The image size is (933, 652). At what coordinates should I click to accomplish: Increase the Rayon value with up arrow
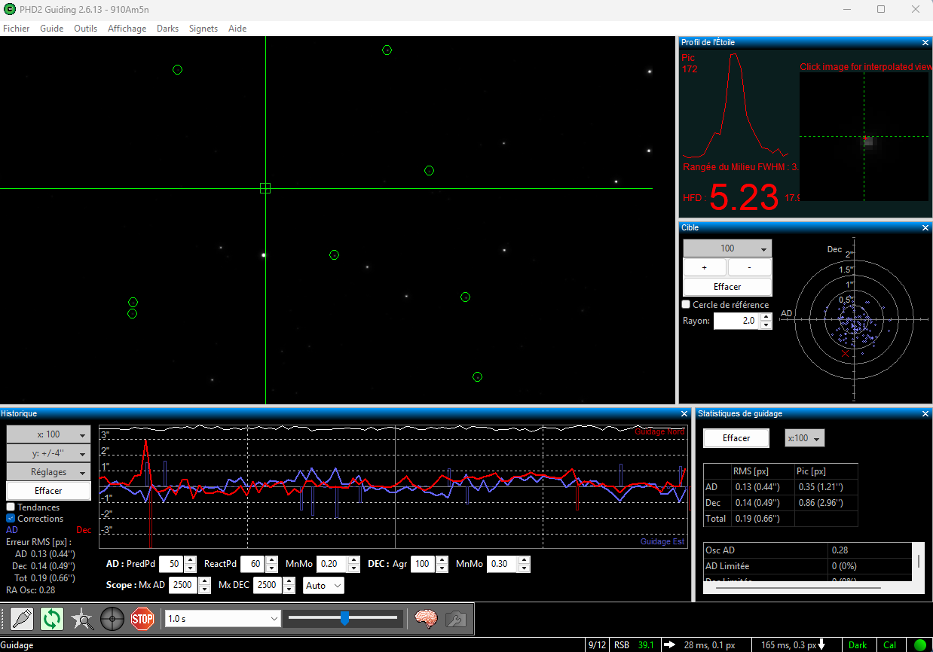pyautogui.click(x=766, y=317)
